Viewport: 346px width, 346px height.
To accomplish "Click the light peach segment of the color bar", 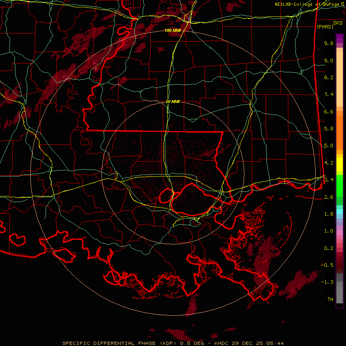I will pos(339,80).
